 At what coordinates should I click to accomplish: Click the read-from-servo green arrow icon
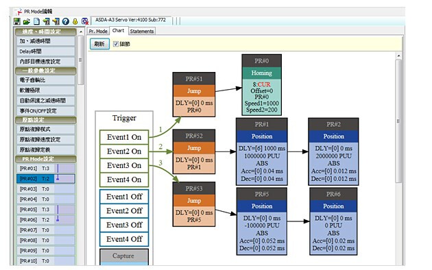[x=47, y=21]
